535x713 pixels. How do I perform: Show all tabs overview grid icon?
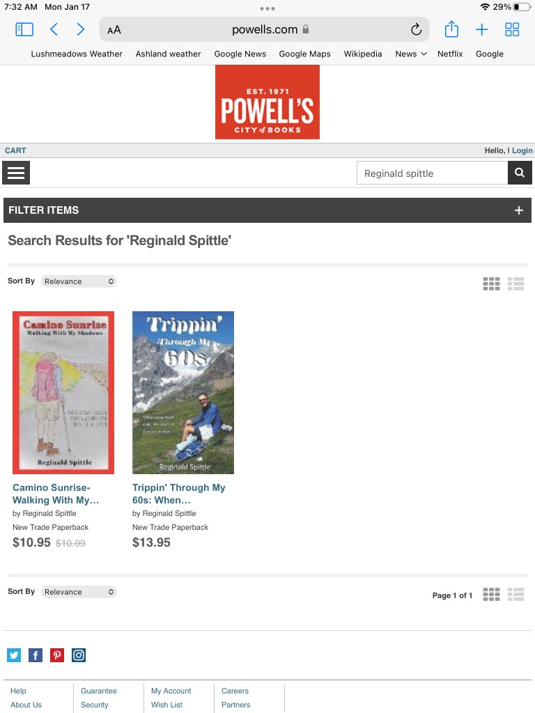[512, 29]
